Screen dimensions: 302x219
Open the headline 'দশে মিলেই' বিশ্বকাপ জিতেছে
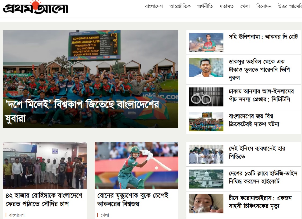coord(82,112)
